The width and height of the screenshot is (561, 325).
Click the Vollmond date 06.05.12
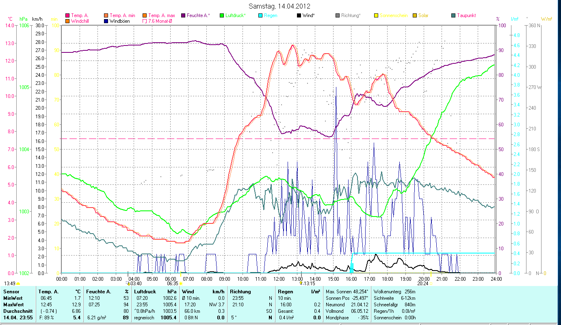click(x=360, y=310)
